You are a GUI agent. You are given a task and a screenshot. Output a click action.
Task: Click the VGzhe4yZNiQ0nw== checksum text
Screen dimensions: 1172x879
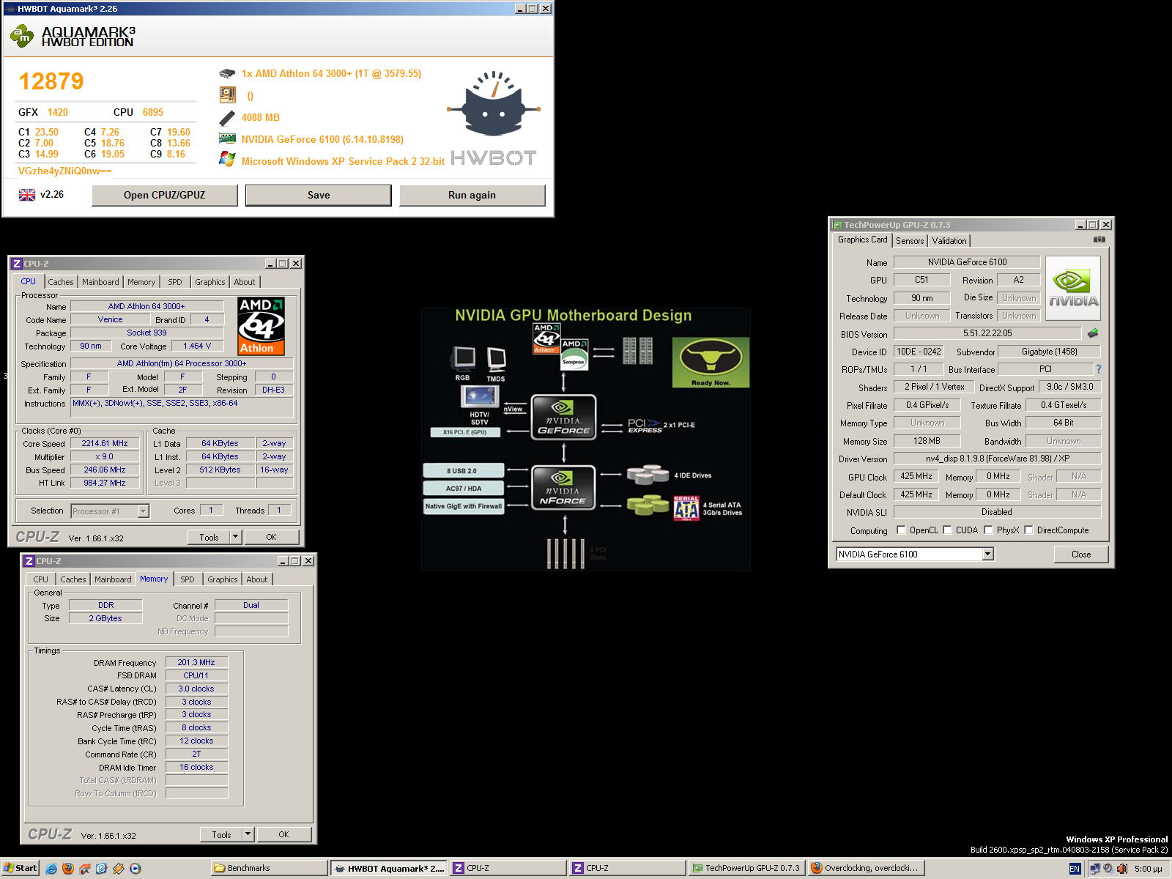pyautogui.click(x=65, y=171)
